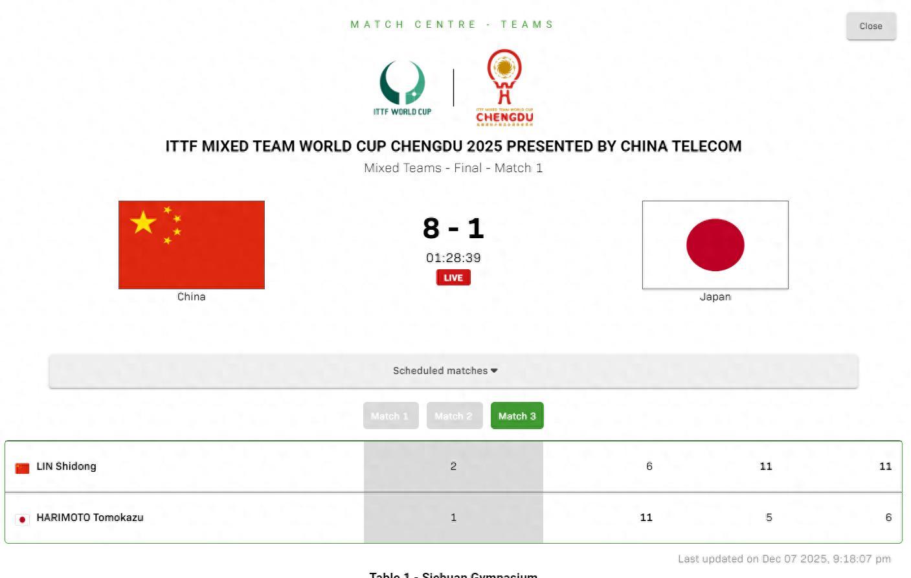The height and width of the screenshot is (578, 911).
Task: Click small Japan flag beside HARIMOTO Tomokazu
Action: (23, 518)
